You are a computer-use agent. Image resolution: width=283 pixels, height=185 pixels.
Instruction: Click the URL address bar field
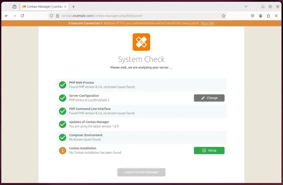[x=137, y=16]
